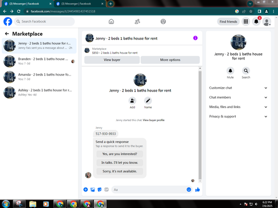Click the More options button
This screenshot has height=208, width=278.
point(170,60)
